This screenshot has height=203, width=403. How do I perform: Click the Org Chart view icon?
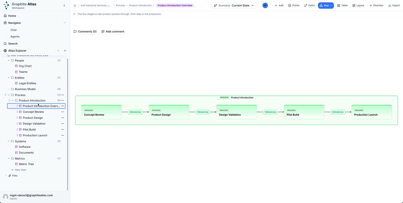coord(16,66)
